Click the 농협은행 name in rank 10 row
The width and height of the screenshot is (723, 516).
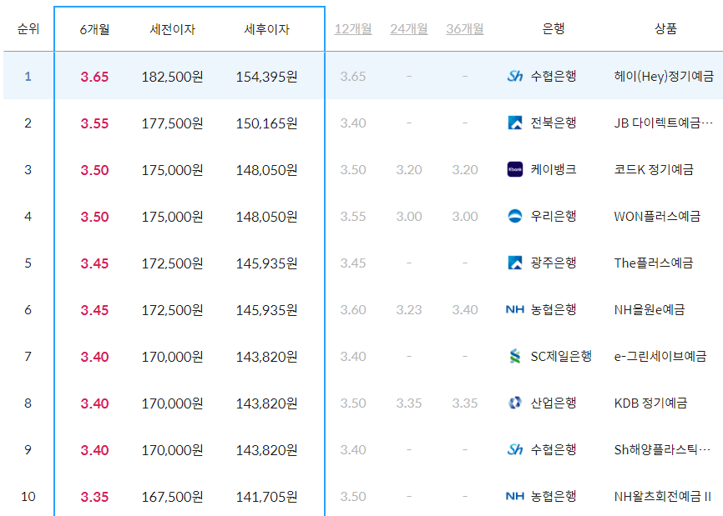point(554,496)
